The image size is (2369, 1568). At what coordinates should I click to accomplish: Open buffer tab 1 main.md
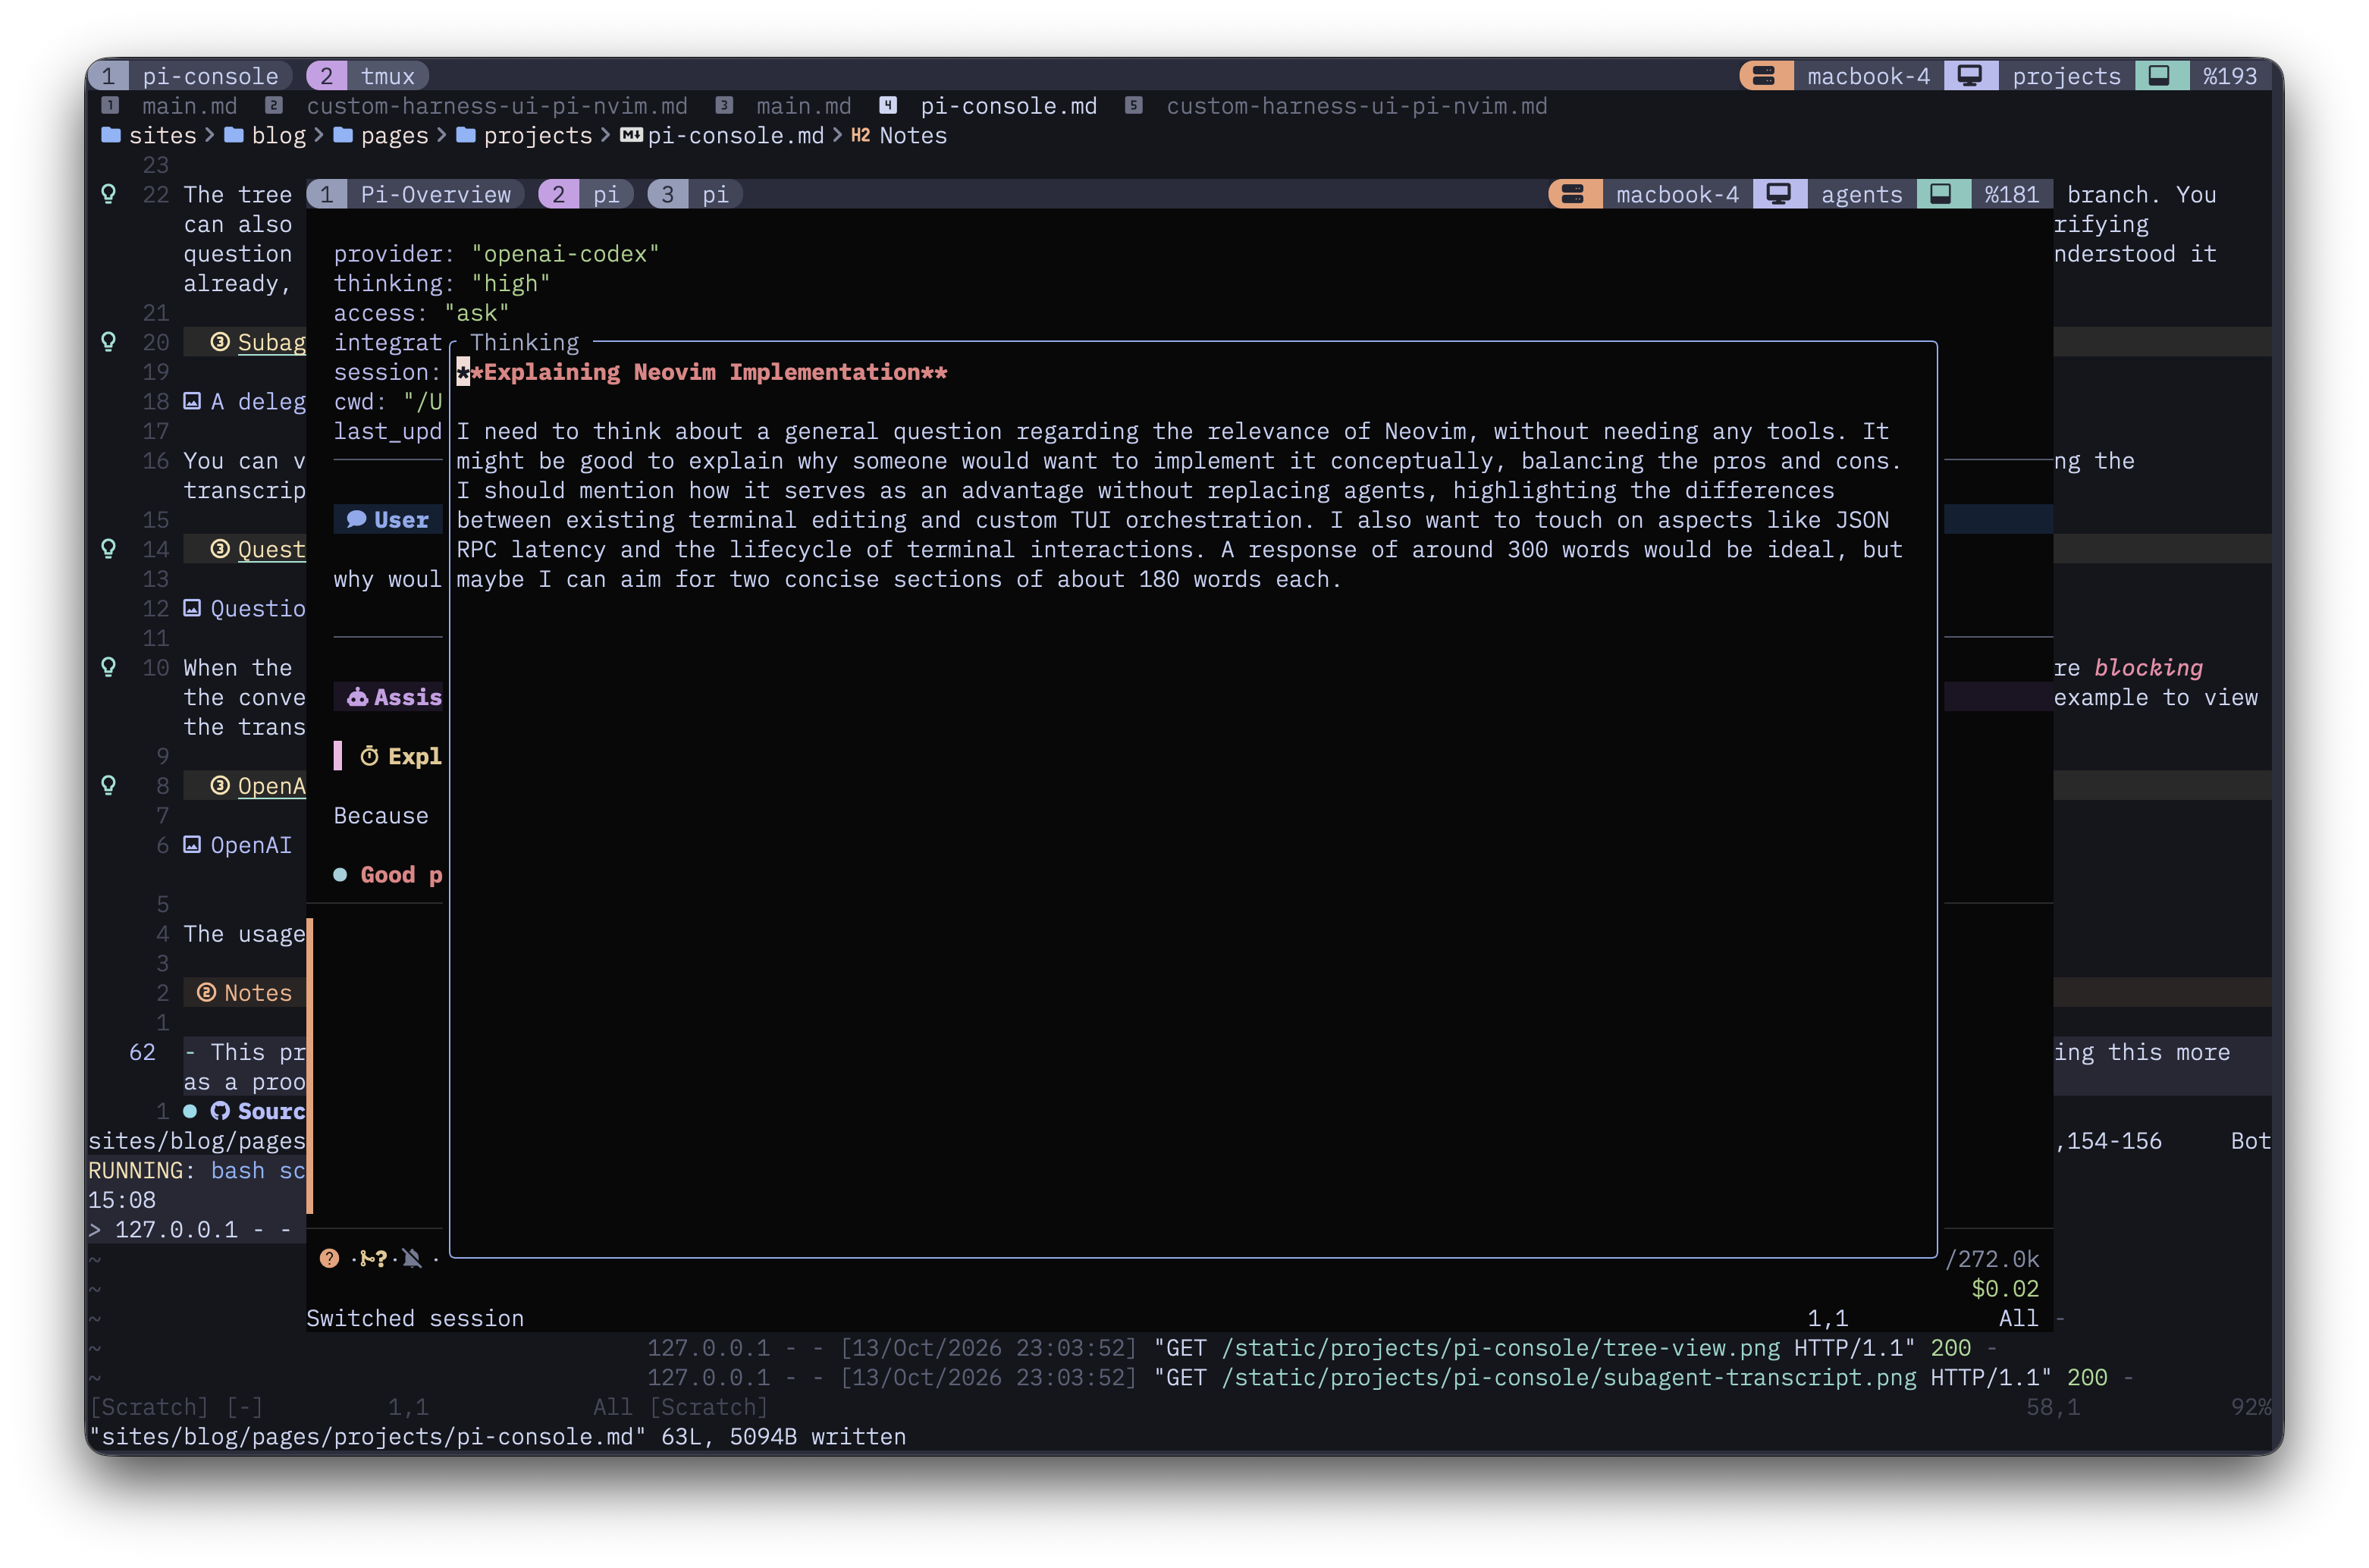pyautogui.click(x=170, y=106)
